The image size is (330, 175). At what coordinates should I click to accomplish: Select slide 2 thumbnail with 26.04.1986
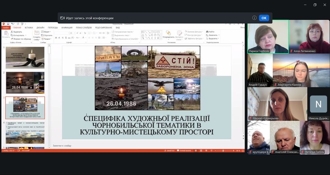25,83
